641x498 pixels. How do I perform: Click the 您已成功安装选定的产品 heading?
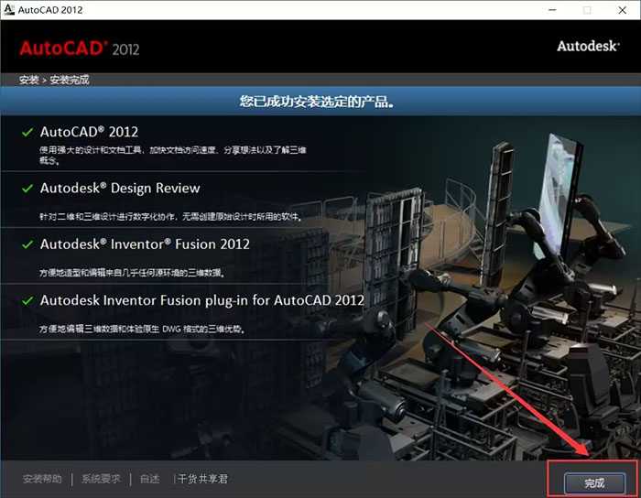pos(317,102)
